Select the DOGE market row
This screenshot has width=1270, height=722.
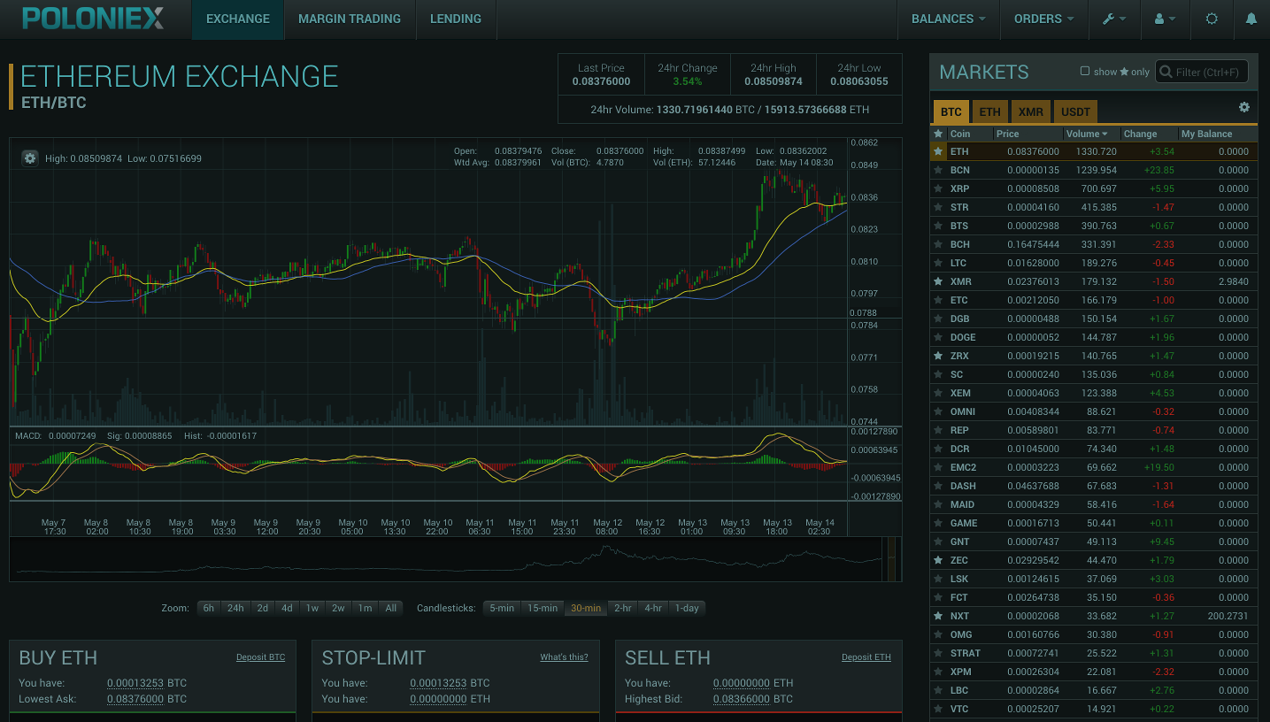coord(1094,337)
